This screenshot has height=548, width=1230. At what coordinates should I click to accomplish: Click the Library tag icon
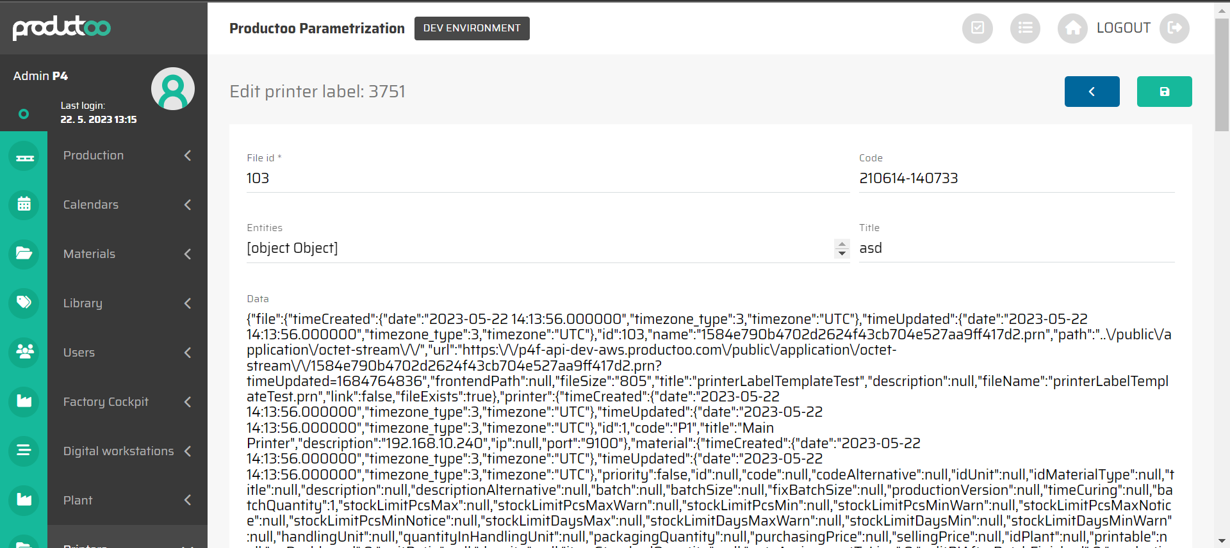[x=24, y=303]
